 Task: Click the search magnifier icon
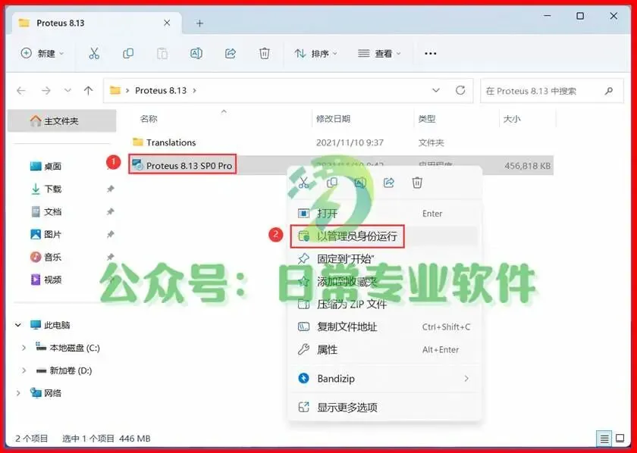tap(608, 91)
